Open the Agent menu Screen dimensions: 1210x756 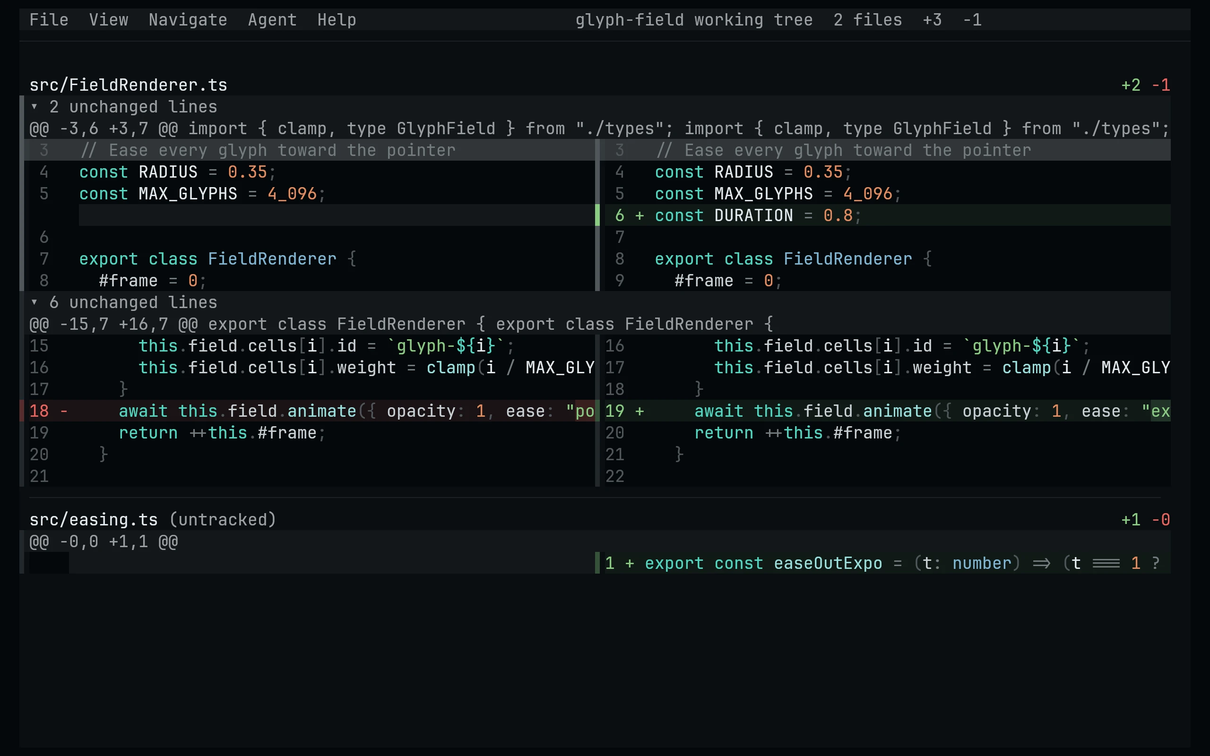click(x=272, y=20)
